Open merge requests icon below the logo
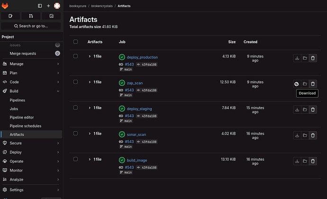 (x=31, y=16)
